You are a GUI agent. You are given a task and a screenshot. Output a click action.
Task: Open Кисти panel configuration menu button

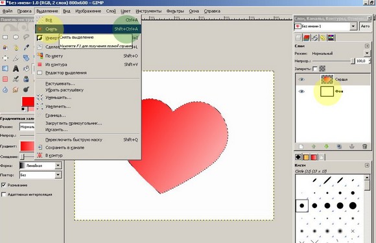click(367, 165)
